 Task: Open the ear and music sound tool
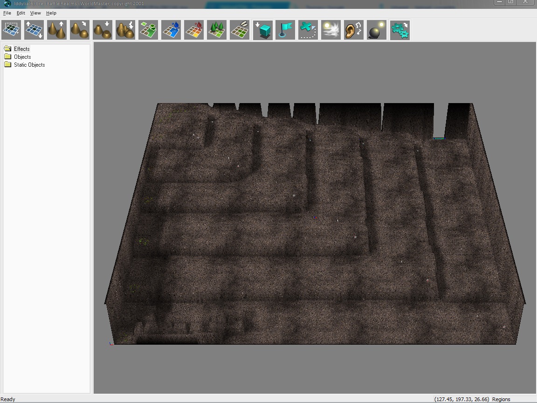tap(354, 30)
